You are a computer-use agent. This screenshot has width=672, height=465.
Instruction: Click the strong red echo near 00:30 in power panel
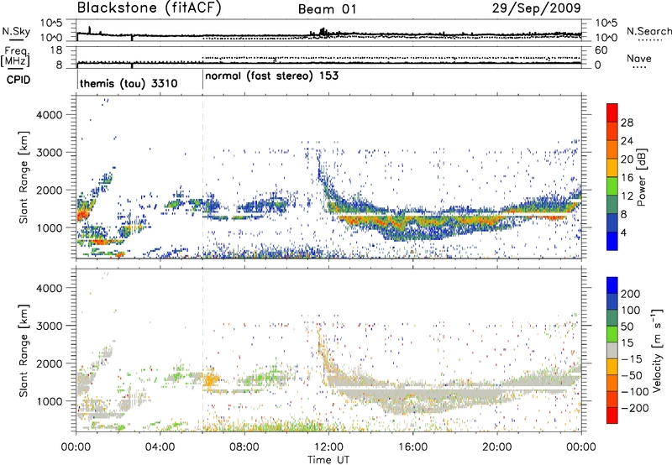82,213
